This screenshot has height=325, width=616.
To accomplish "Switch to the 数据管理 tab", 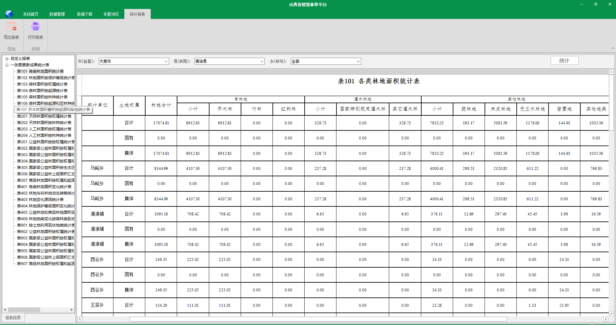I will (57, 14).
